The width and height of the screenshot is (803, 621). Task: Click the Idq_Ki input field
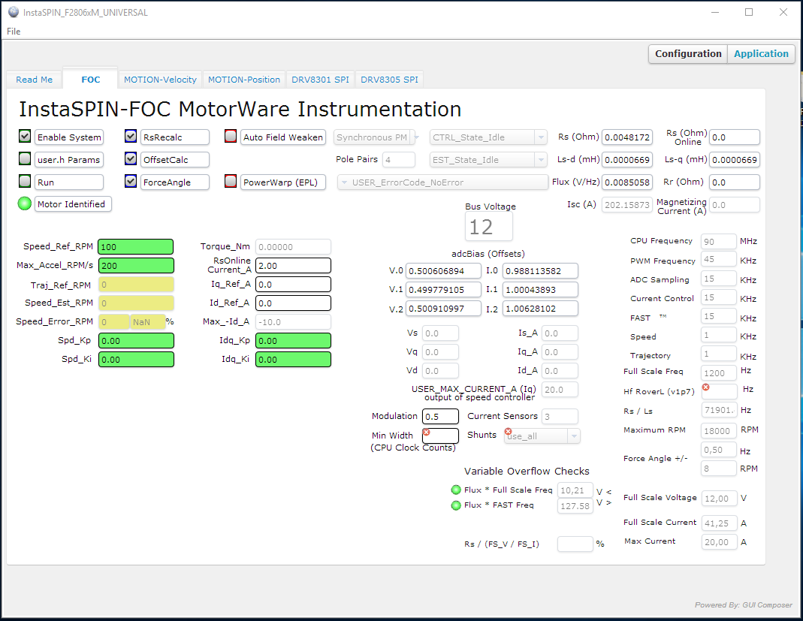tap(293, 360)
